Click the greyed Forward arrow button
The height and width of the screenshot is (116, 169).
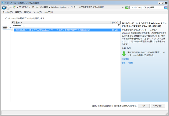click(x=8, y=8)
